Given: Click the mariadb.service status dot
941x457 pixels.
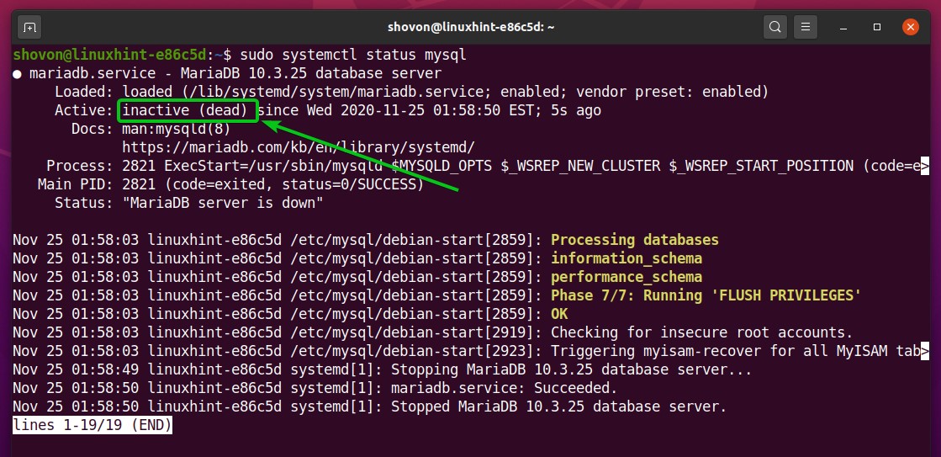Looking at the screenshot, I should [18, 73].
